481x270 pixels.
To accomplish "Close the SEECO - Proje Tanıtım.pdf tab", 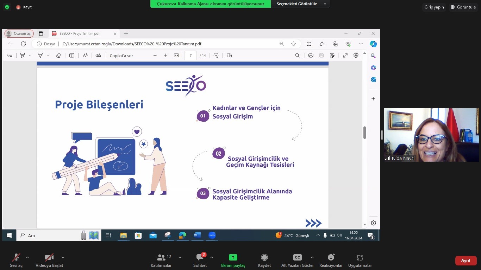I will coord(115,33).
